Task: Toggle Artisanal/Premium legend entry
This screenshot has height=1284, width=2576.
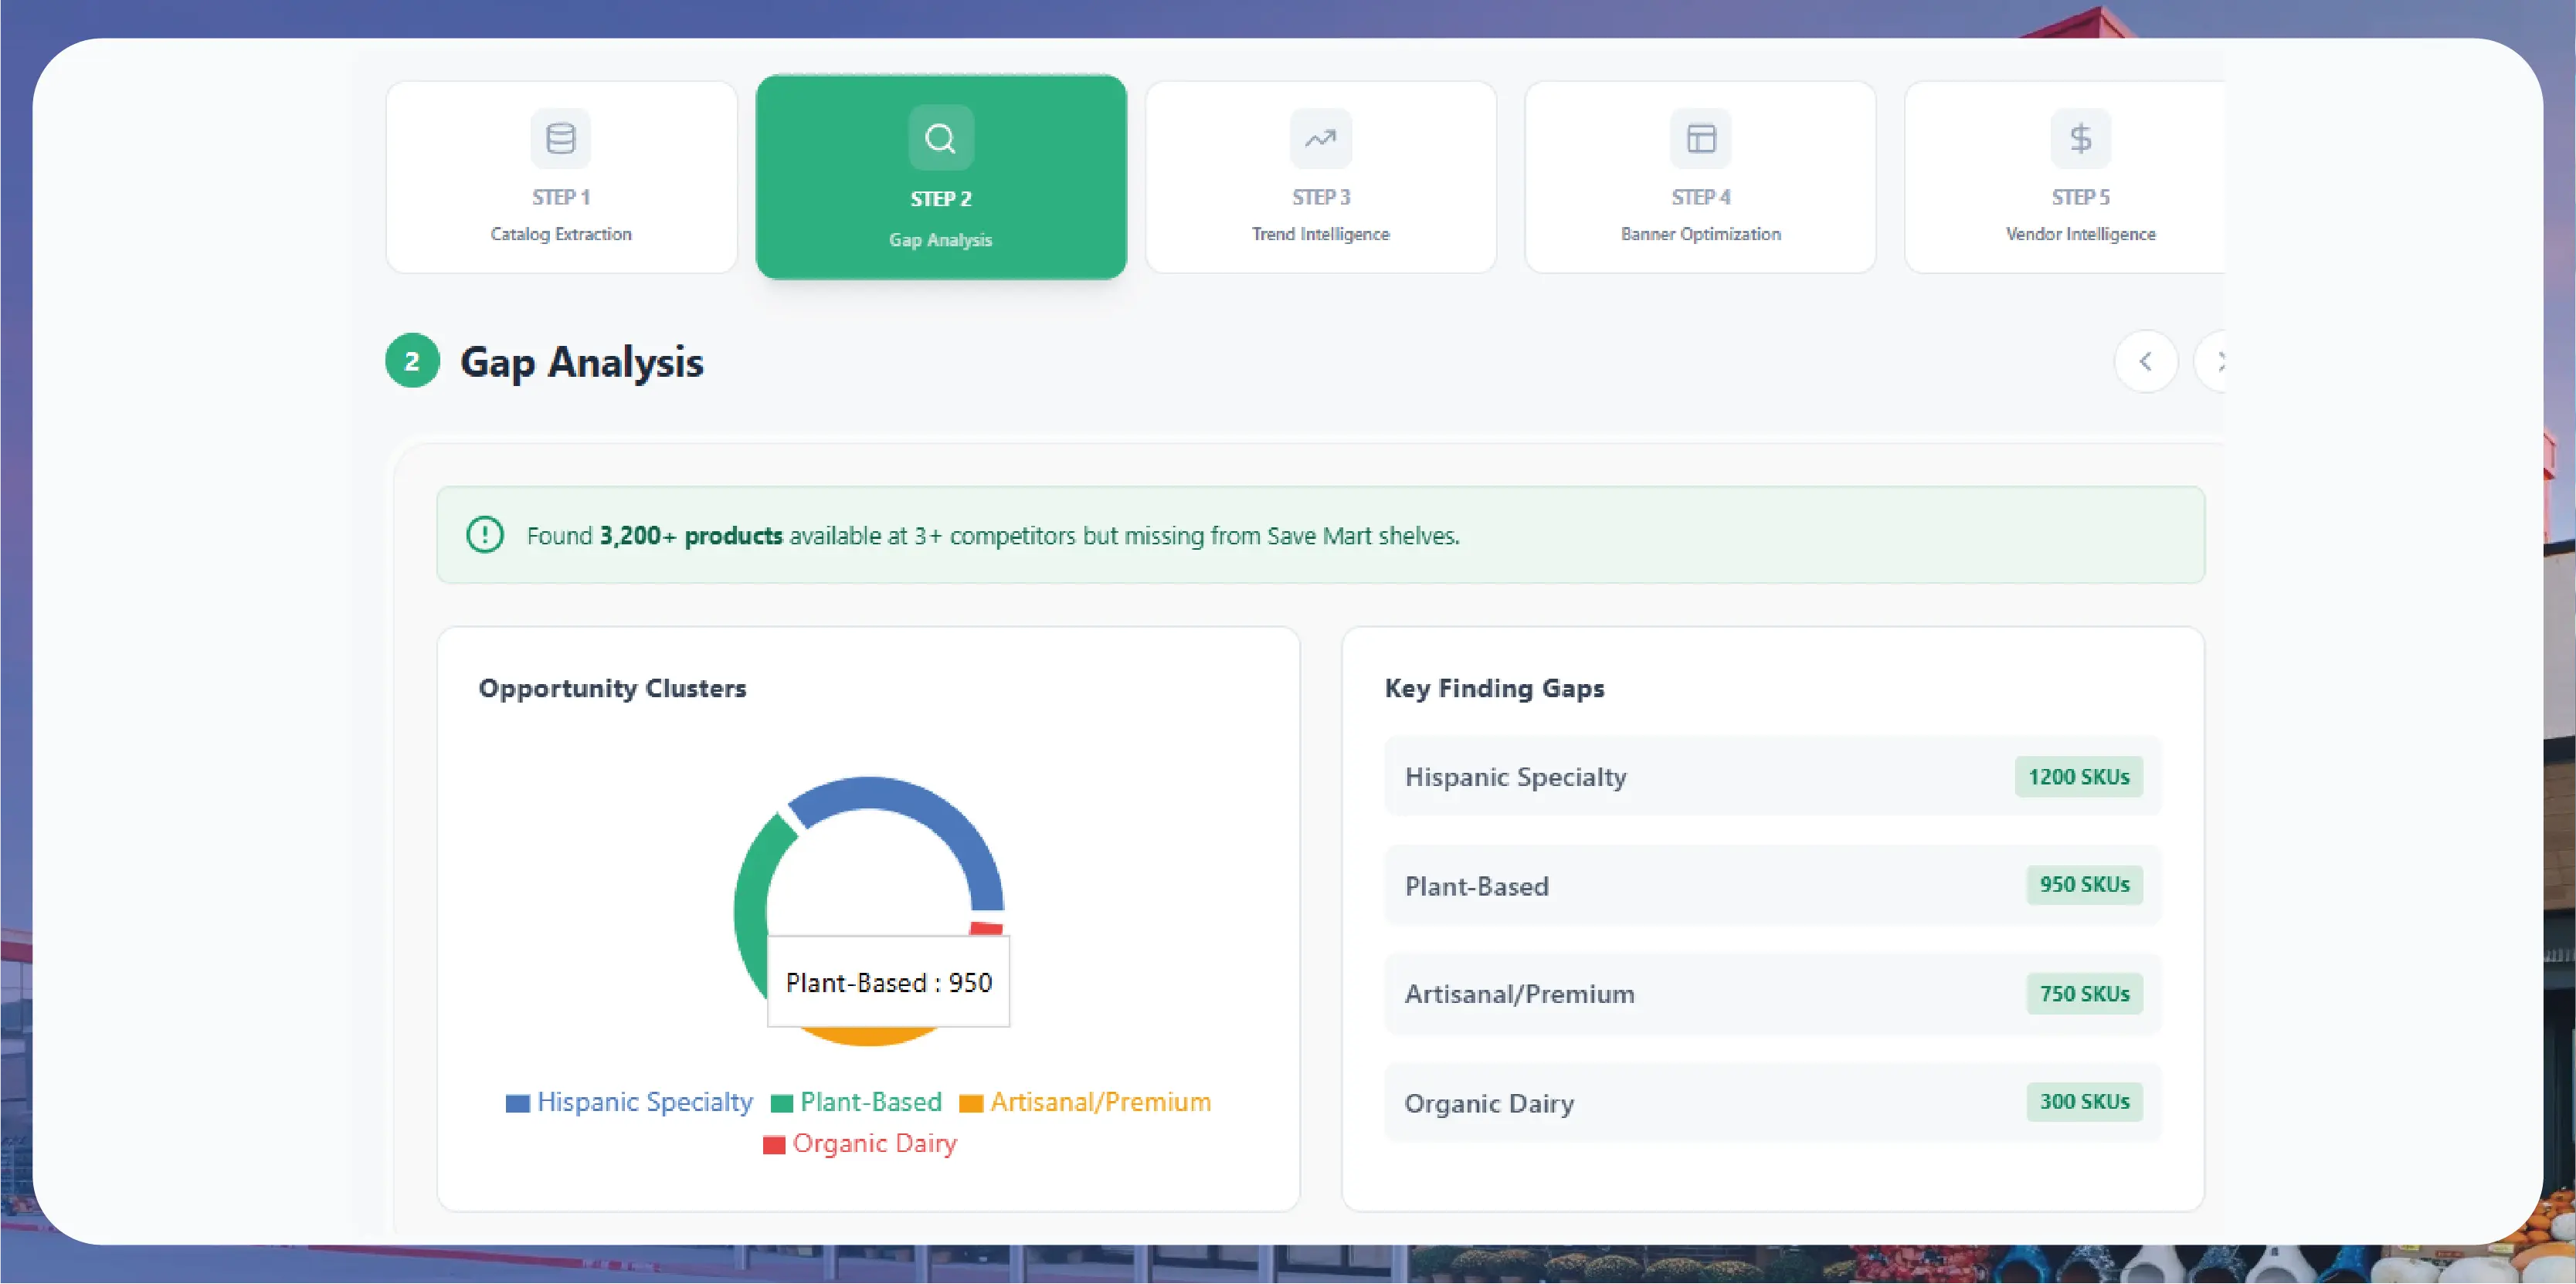Action: (1086, 1102)
